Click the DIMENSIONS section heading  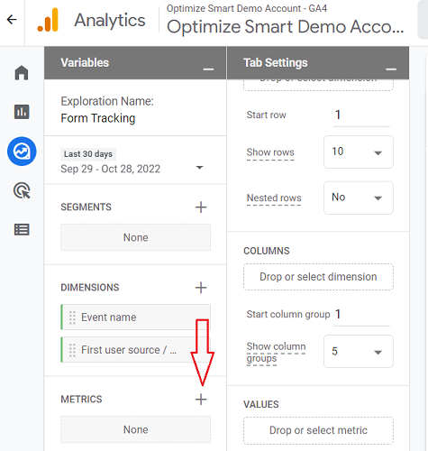coord(90,288)
